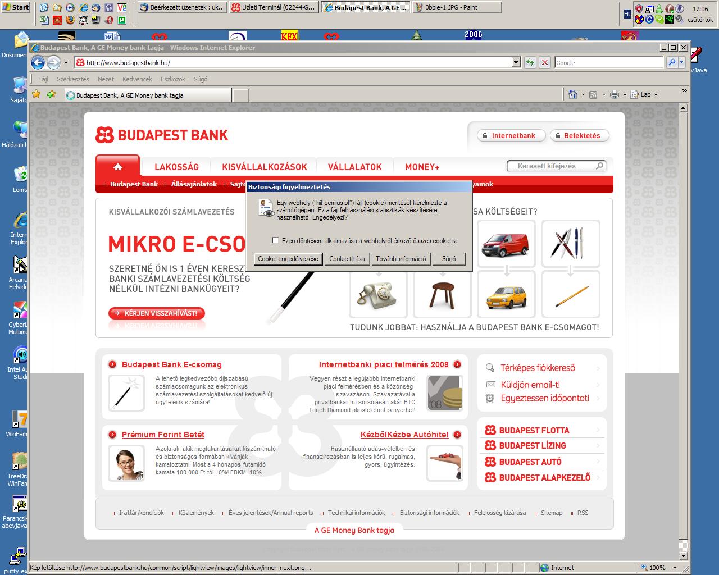Open the Kedvencek menu
719x575 pixels.
[x=137, y=79]
